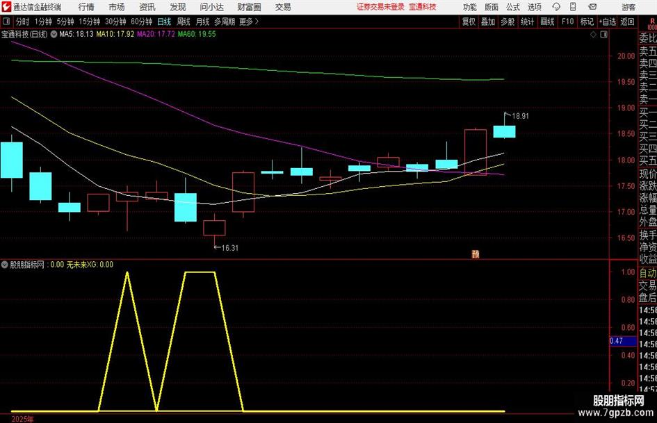Switch to 60分钟 period tab
Viewport: 657px width, 423px height.
coord(142,22)
